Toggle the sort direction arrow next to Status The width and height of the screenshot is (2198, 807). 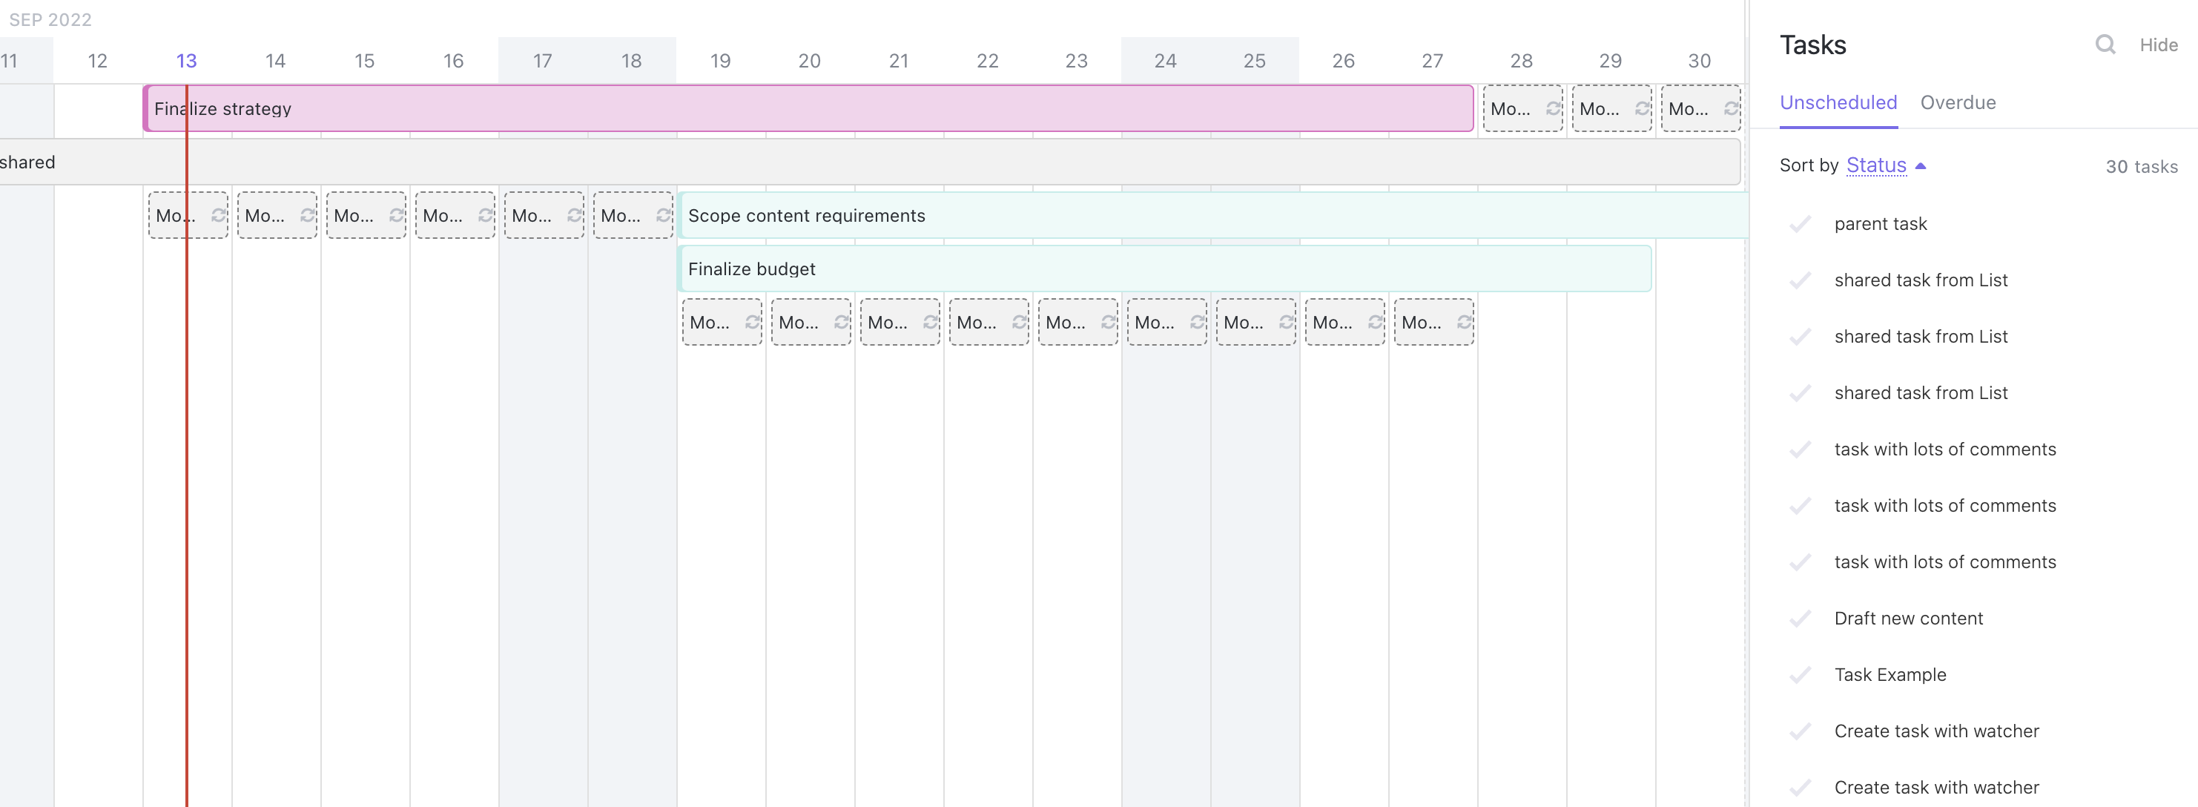pyautogui.click(x=1921, y=165)
